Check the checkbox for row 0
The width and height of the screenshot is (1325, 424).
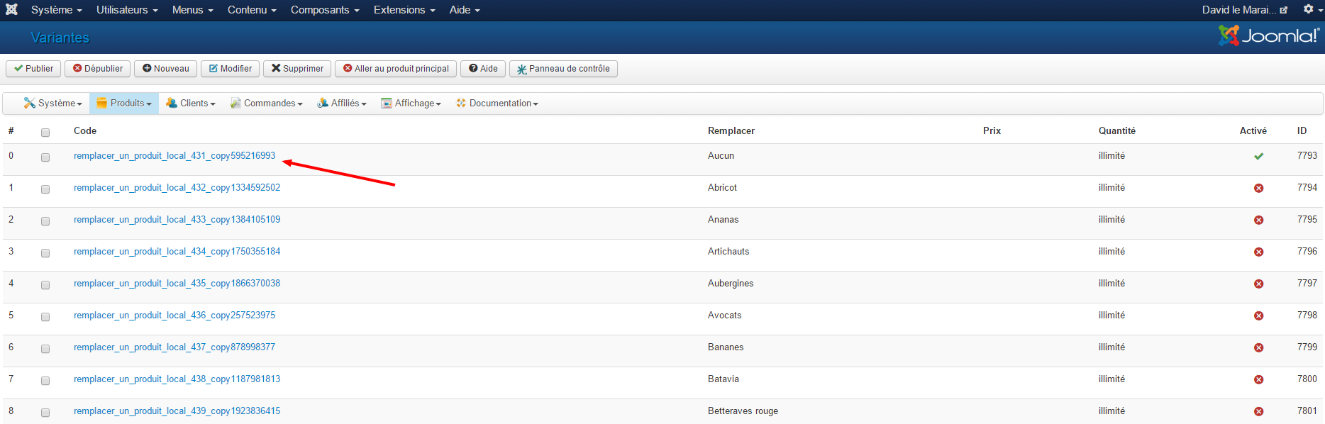(45, 157)
